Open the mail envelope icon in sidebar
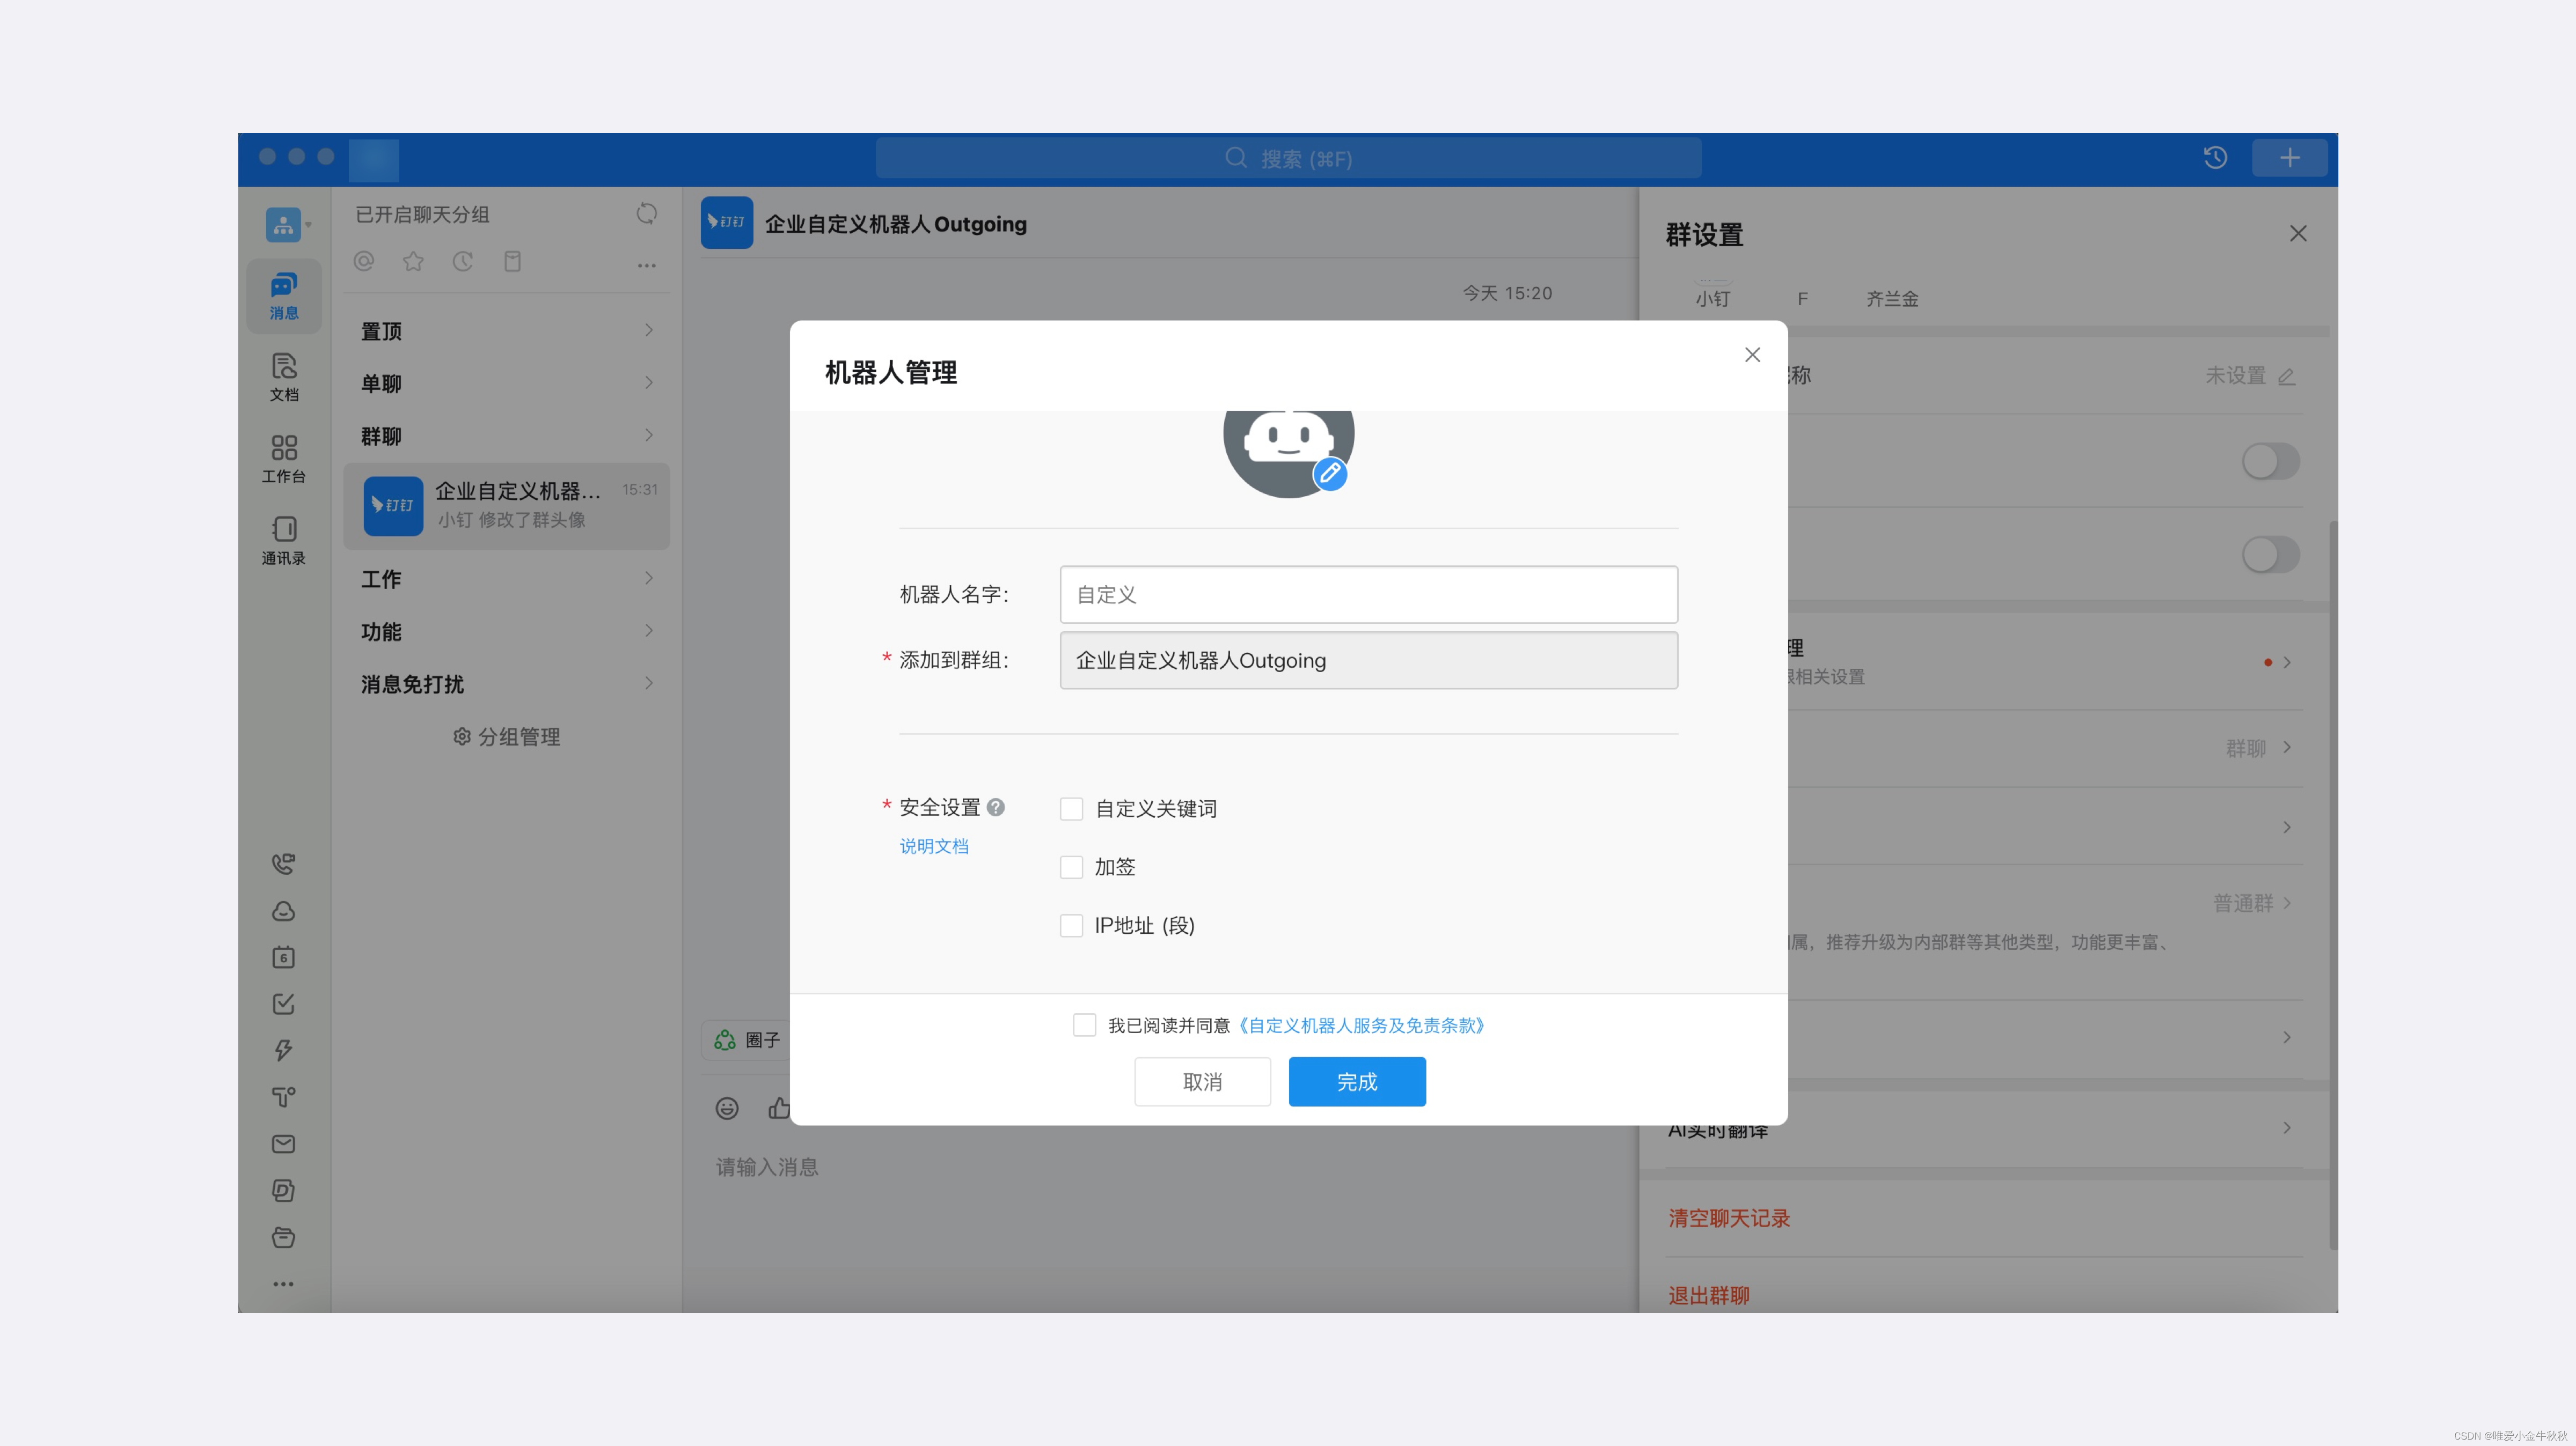This screenshot has width=2576, height=1446. click(284, 1143)
